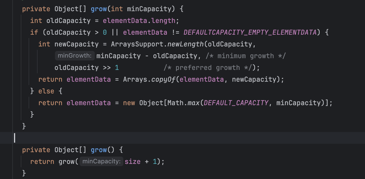The height and width of the screenshot is (179, 365).
Task: Click the DEFAULTCAPACITY_EMPTY_ELEMENTDATA constant
Action: click(250, 32)
